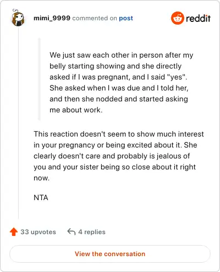Click 'View the conversation' button
Screen dimensions: 220x272
pyautogui.click(x=110, y=254)
